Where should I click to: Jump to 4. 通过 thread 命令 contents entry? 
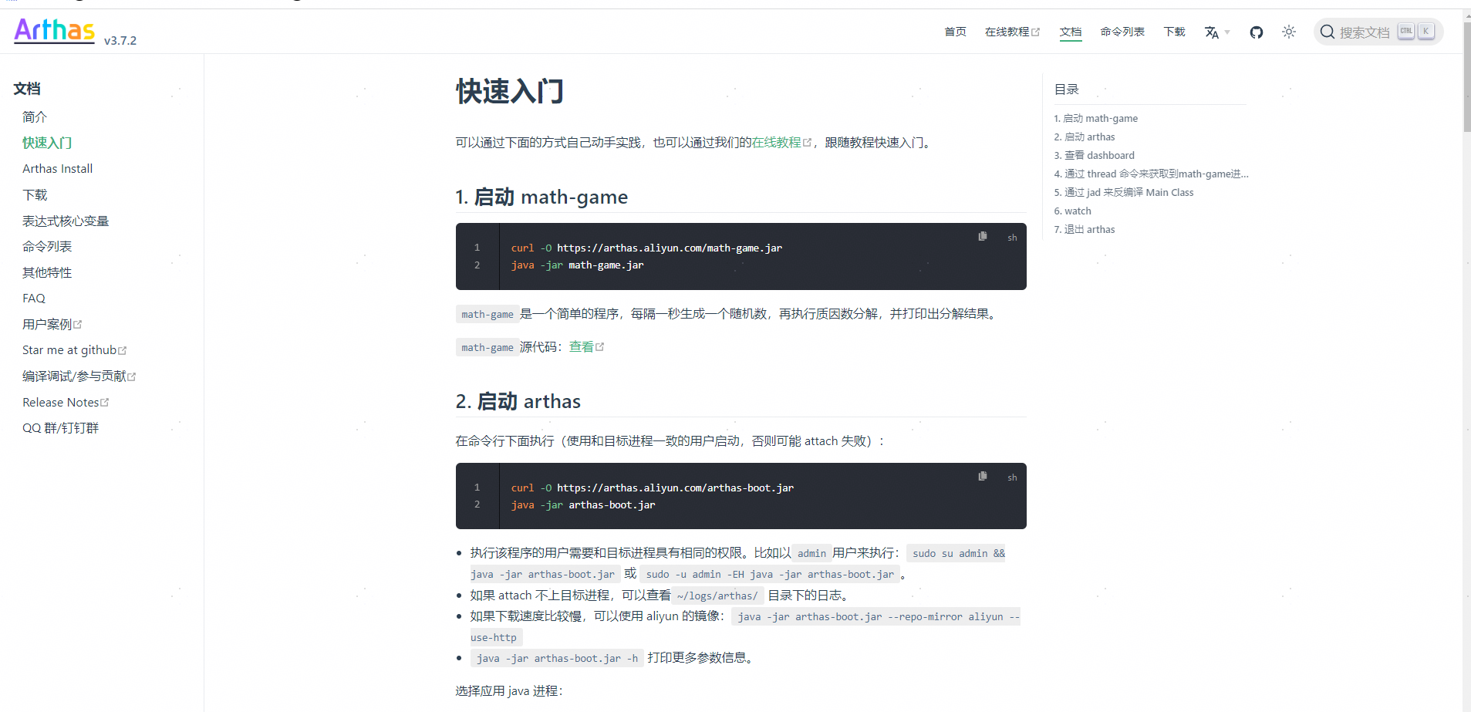tap(1151, 174)
